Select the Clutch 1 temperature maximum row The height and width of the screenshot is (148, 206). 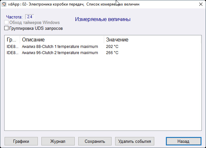click(60, 47)
